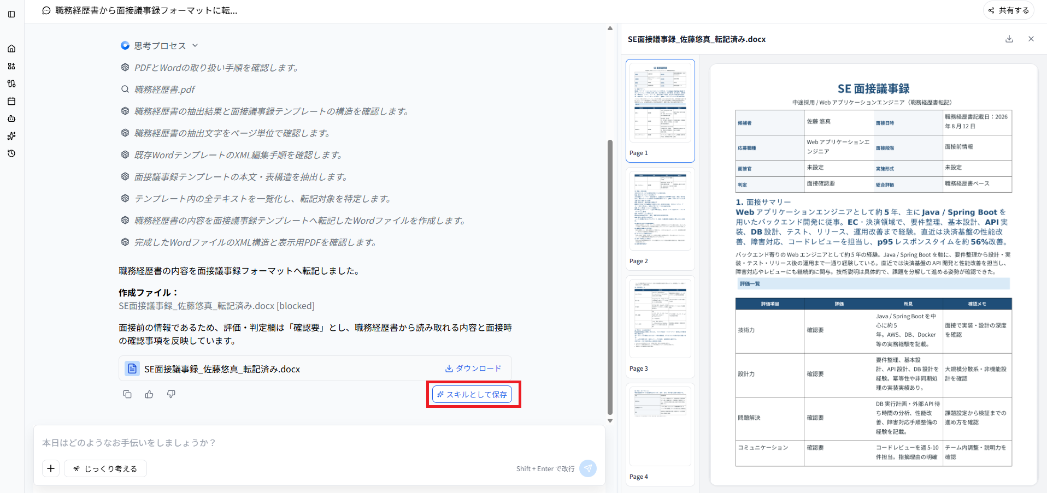Click the 職務経歴書.pdf search step

(x=164, y=90)
